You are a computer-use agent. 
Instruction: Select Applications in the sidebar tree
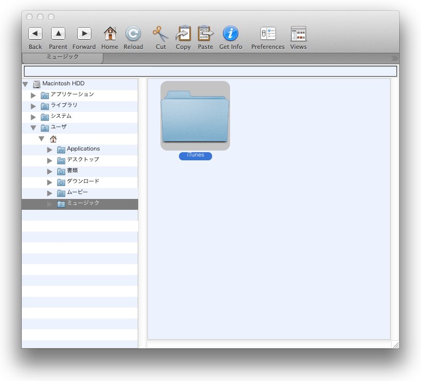click(80, 149)
